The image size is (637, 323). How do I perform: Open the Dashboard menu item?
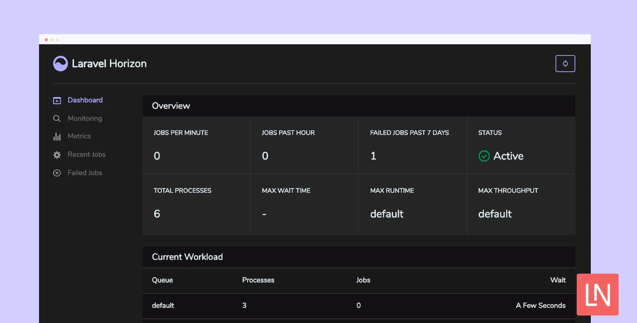pos(85,100)
